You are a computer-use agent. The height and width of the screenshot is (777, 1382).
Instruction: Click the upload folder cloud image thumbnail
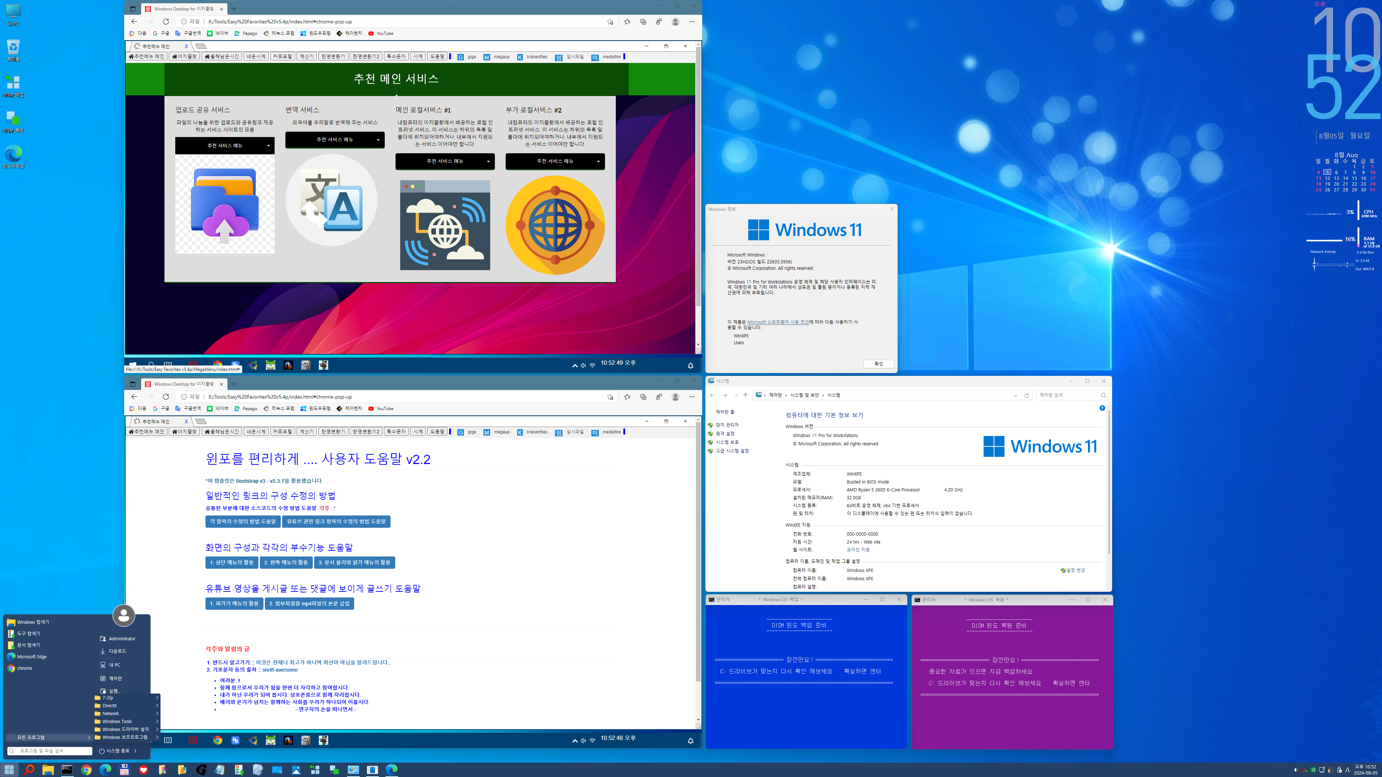(225, 204)
